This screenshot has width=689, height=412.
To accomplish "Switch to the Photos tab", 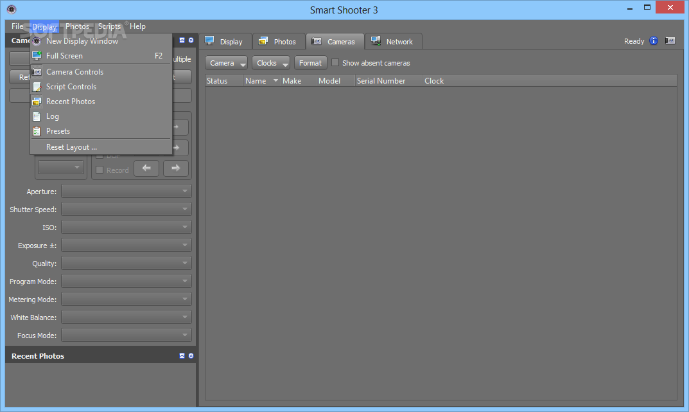I will tap(279, 41).
